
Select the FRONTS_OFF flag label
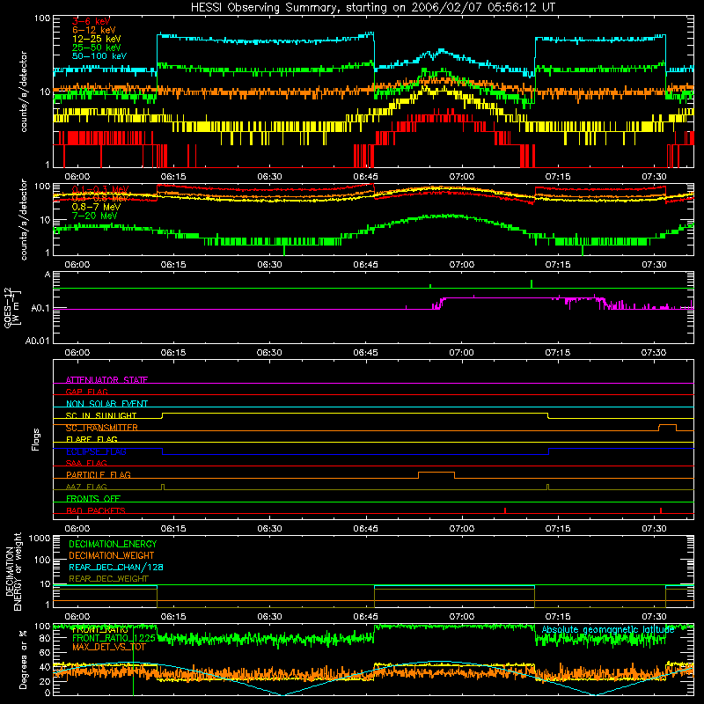[93, 498]
